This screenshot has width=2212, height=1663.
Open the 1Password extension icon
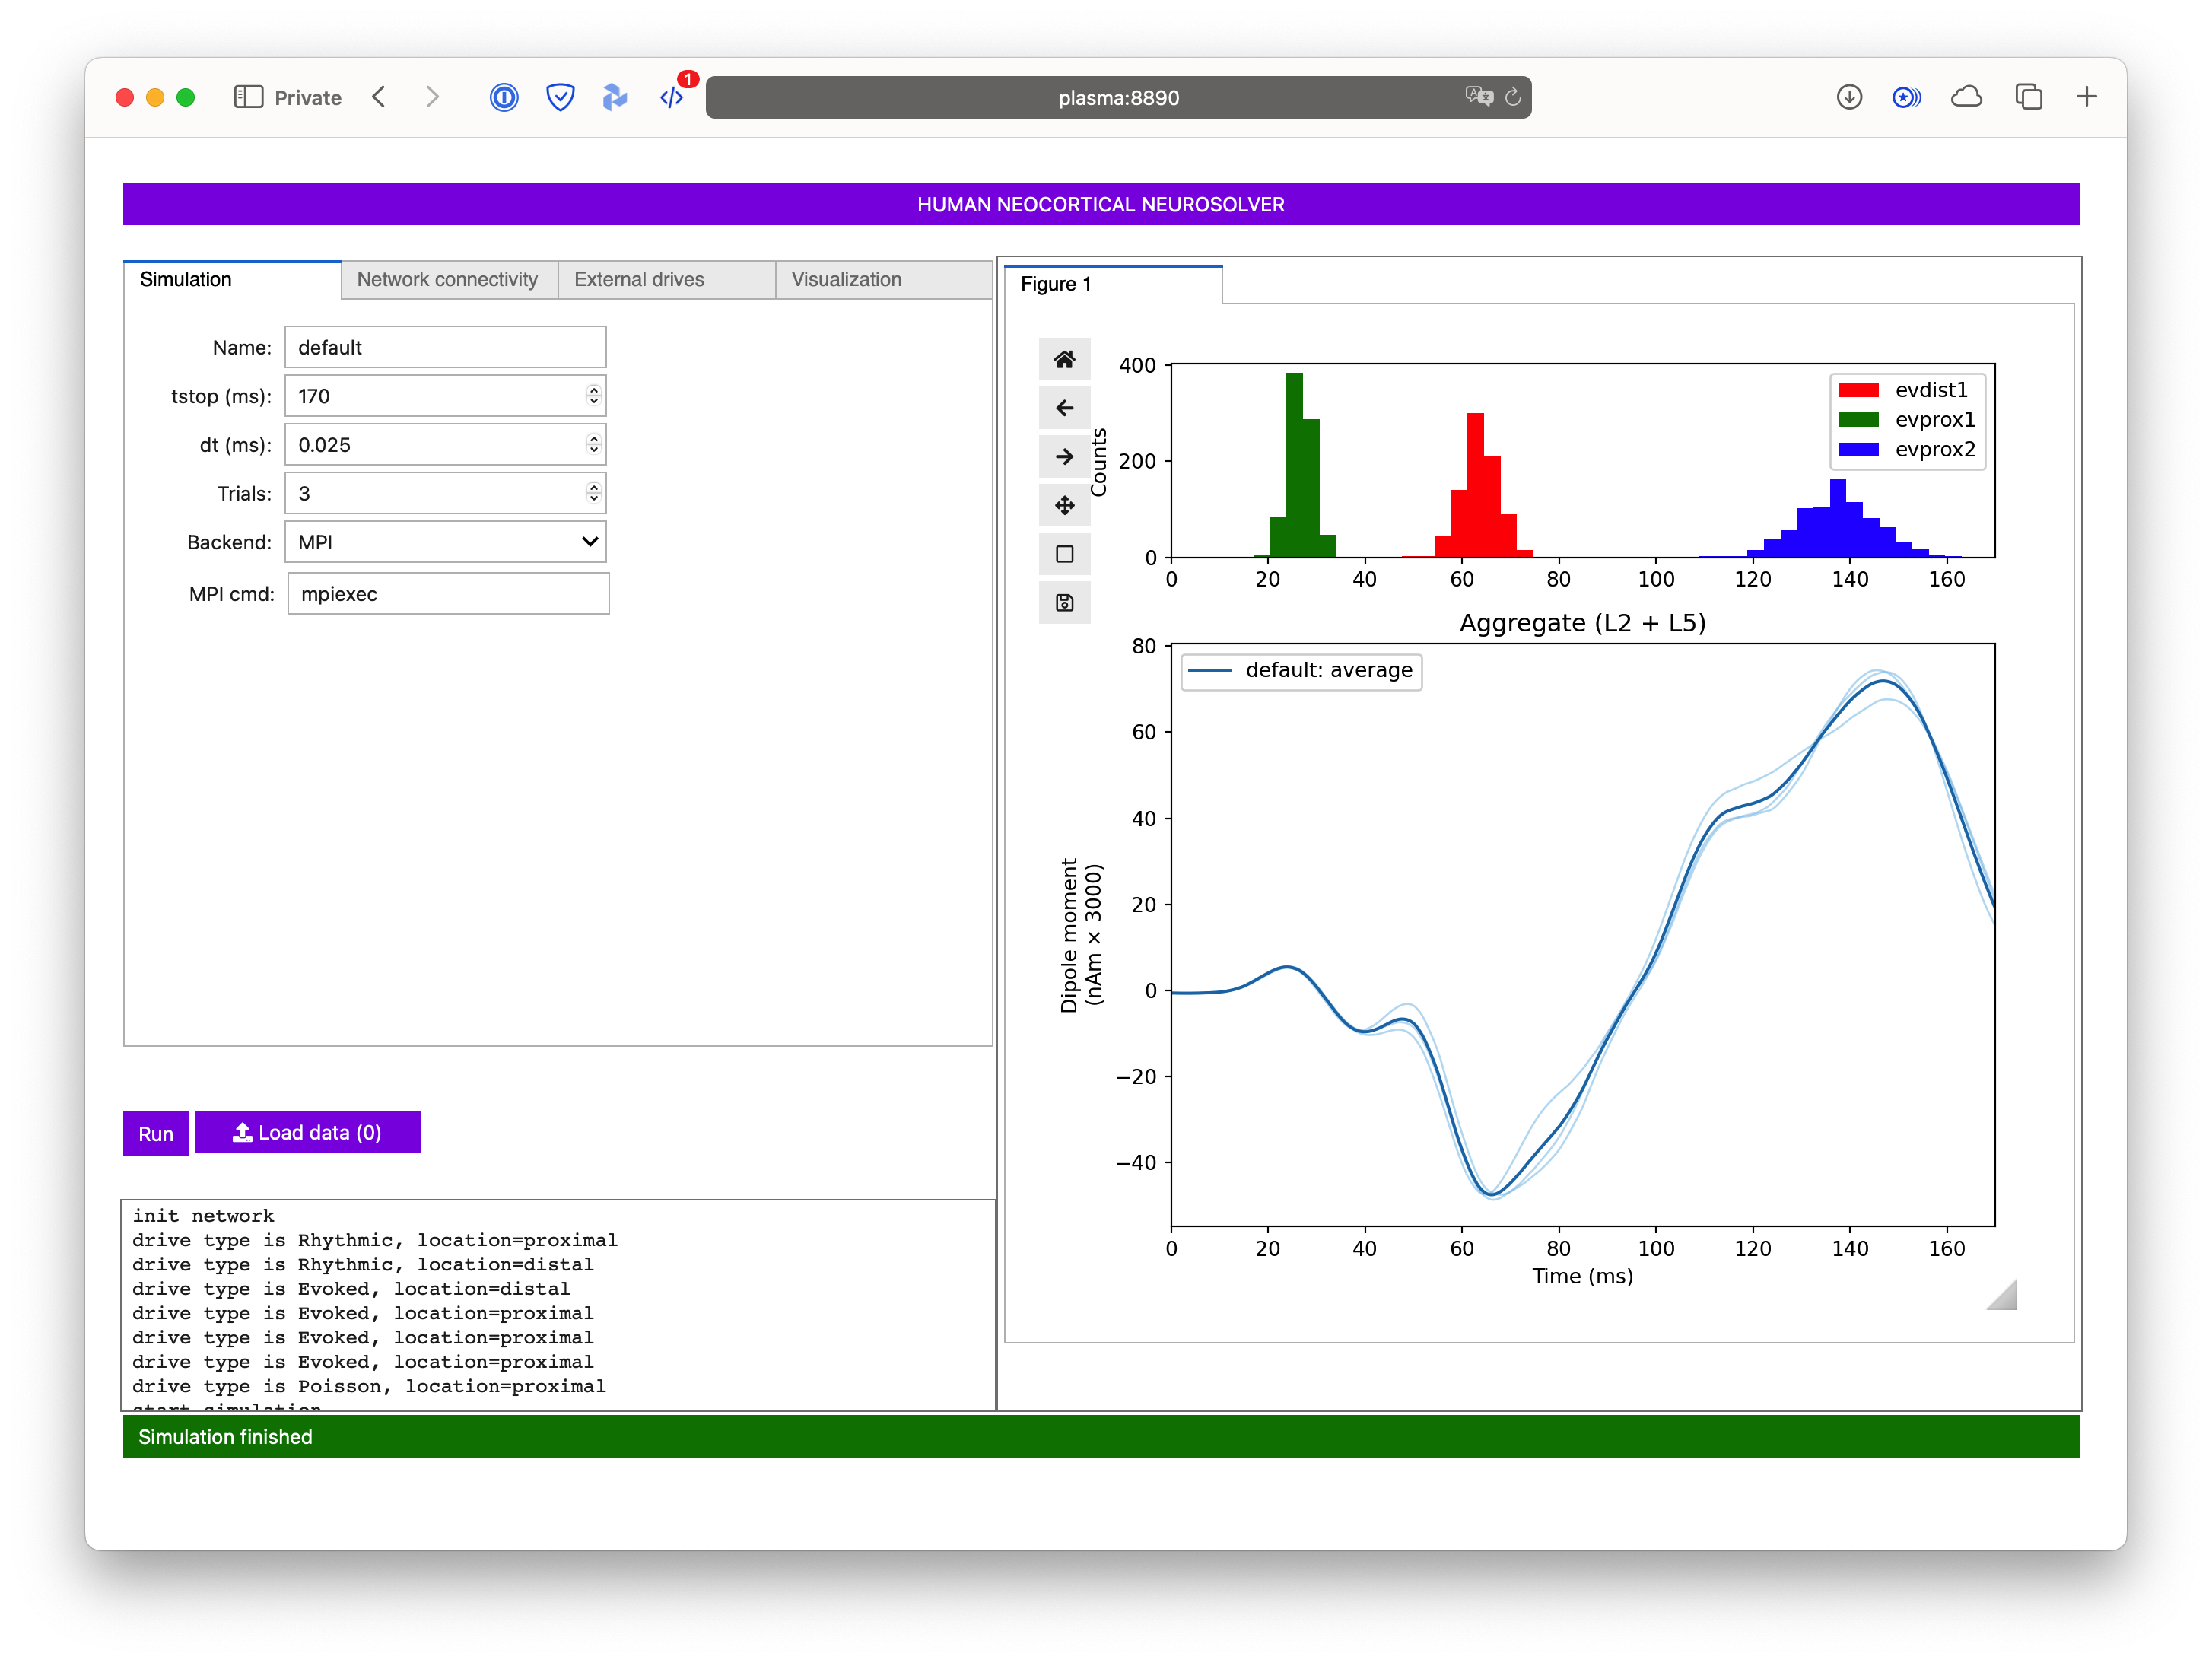point(504,97)
